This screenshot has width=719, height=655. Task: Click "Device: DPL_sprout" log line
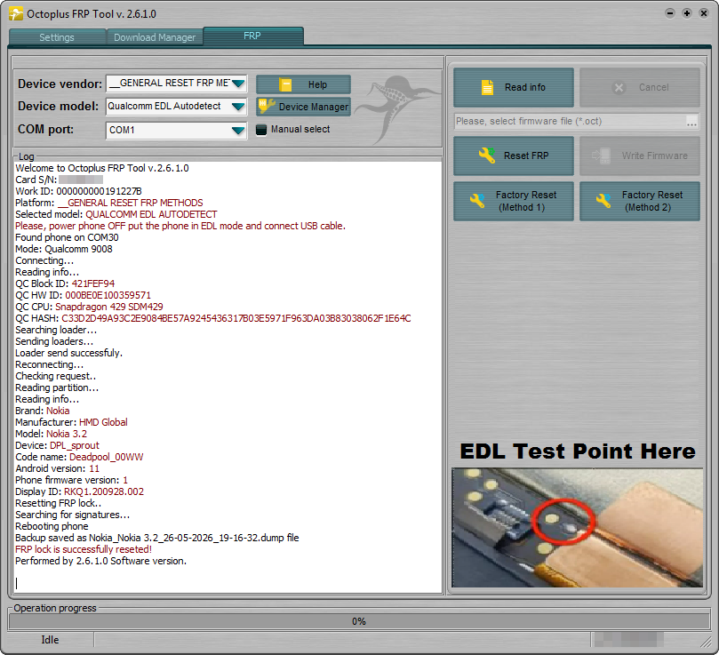[x=57, y=445]
